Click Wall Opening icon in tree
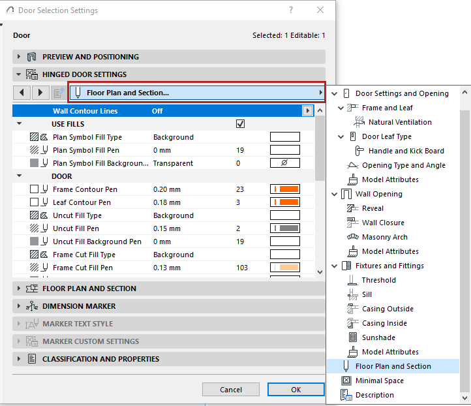Image resolution: width=471 pixels, height=406 pixels. point(346,194)
